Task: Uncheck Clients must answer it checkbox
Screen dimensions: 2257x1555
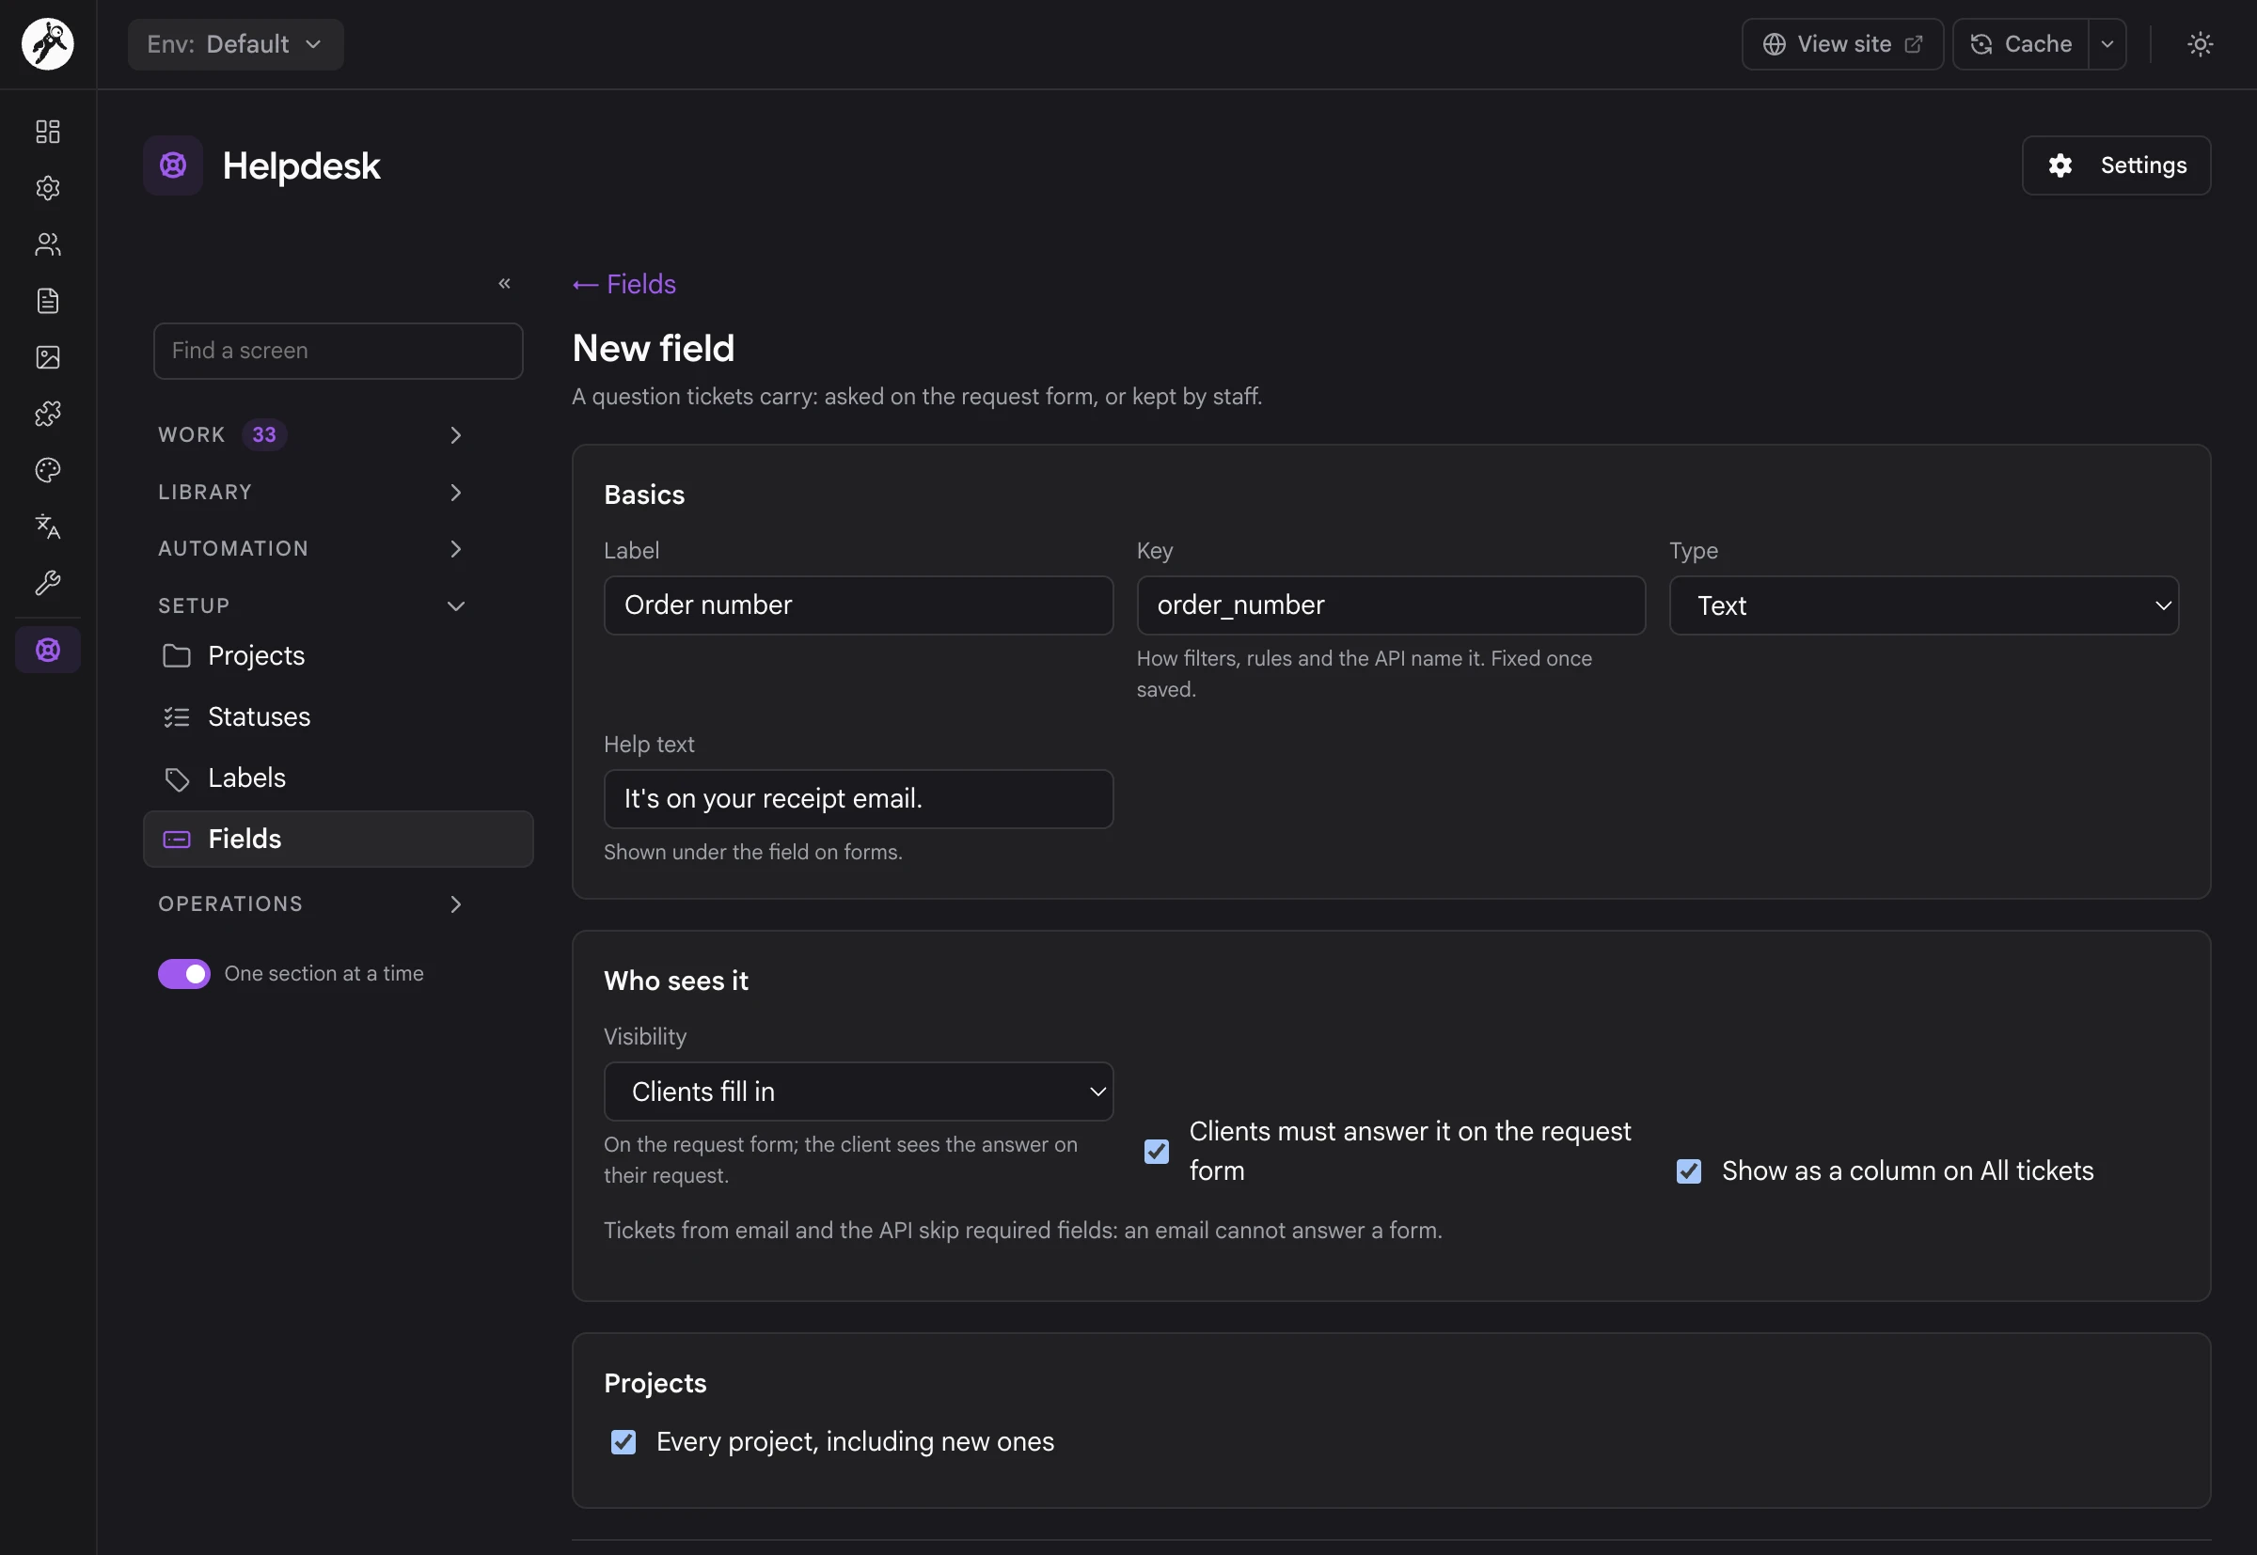Action: (x=1157, y=1152)
